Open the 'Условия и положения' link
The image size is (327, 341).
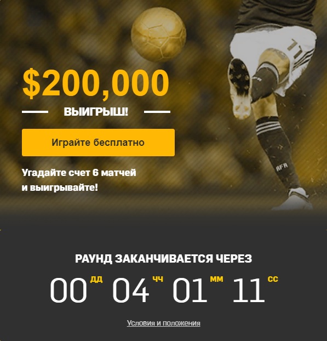point(163,323)
